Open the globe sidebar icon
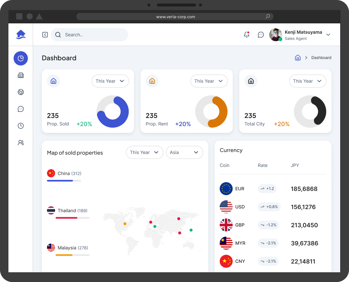 (x=21, y=92)
